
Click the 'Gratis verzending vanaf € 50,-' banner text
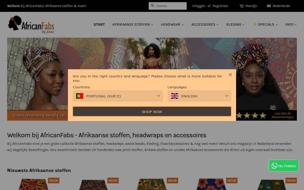(39, 115)
